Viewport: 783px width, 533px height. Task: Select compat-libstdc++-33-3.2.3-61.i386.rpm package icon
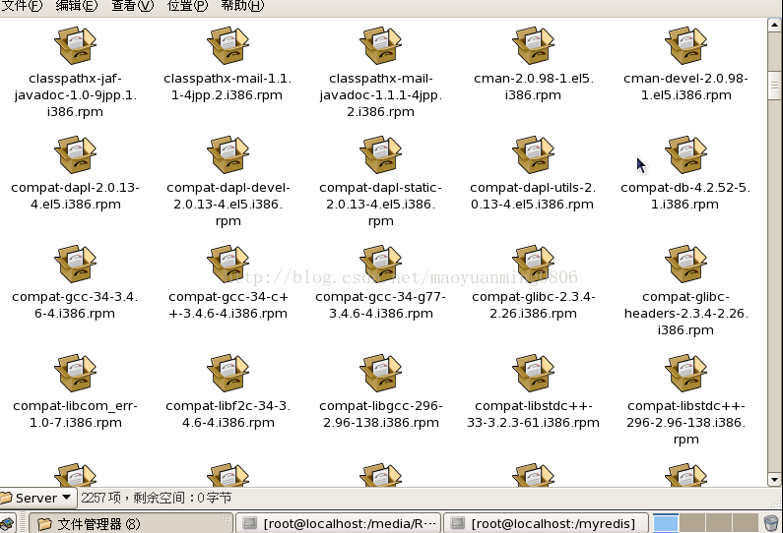(533, 373)
